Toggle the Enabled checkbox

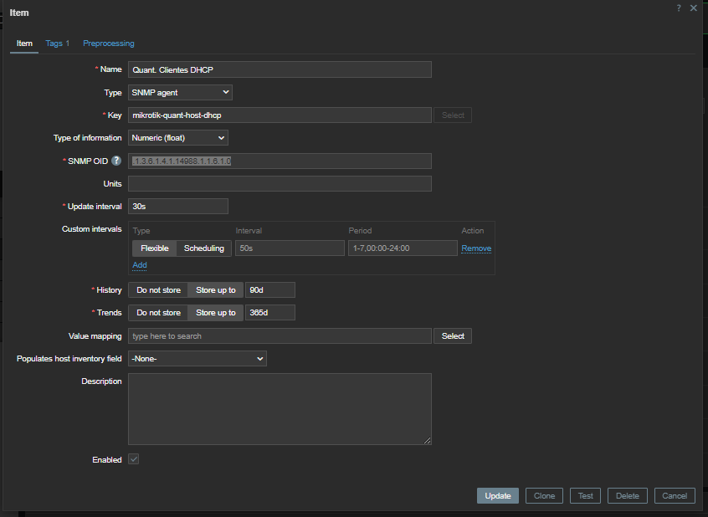click(134, 459)
